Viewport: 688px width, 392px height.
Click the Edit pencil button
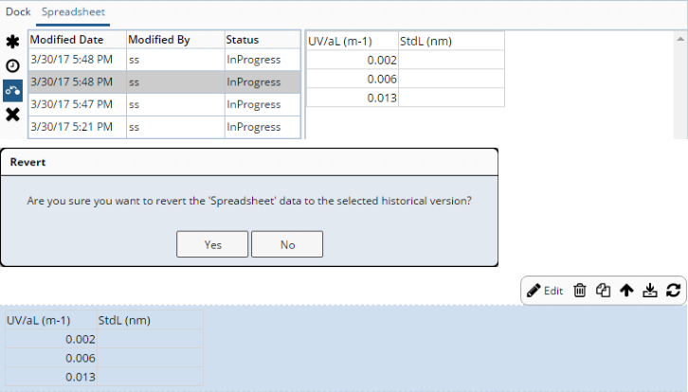[545, 291]
